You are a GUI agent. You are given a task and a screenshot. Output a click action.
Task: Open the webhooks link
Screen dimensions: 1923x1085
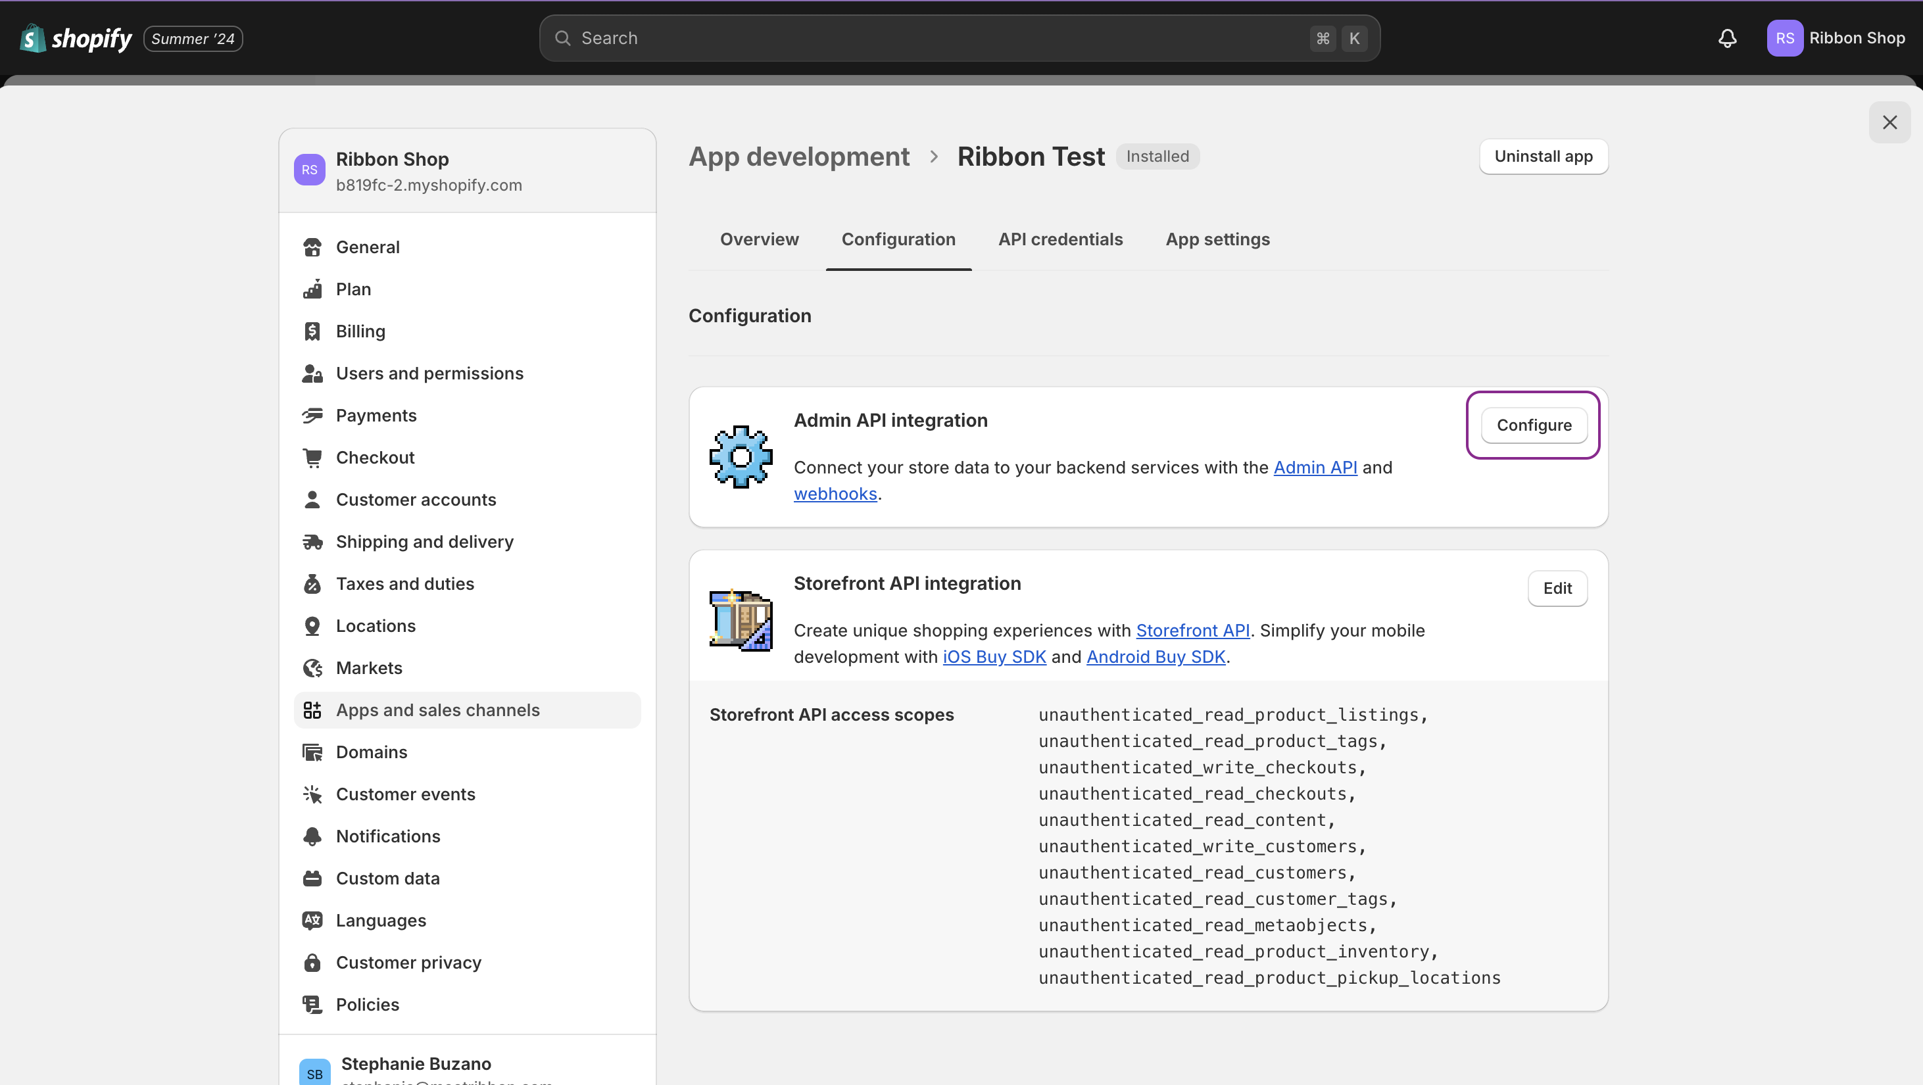[835, 493]
